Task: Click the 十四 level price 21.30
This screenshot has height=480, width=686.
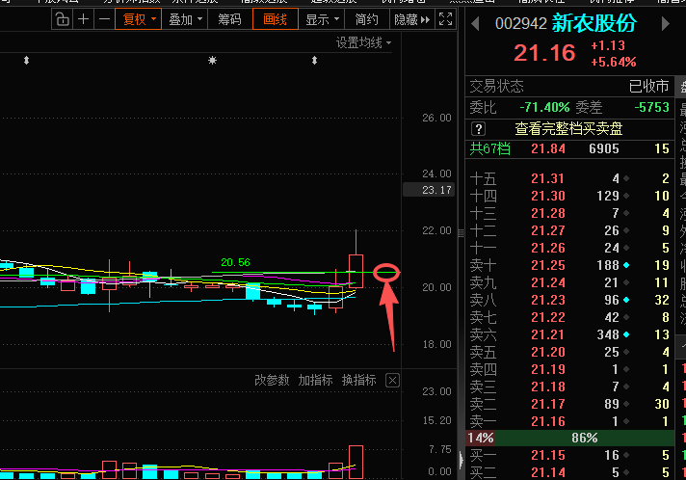Action: click(x=548, y=196)
